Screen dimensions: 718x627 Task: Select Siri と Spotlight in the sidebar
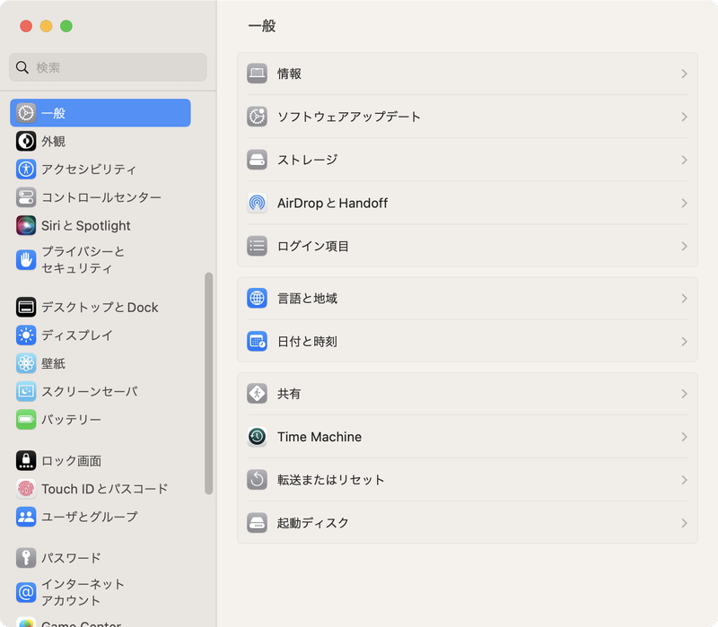[x=77, y=225]
